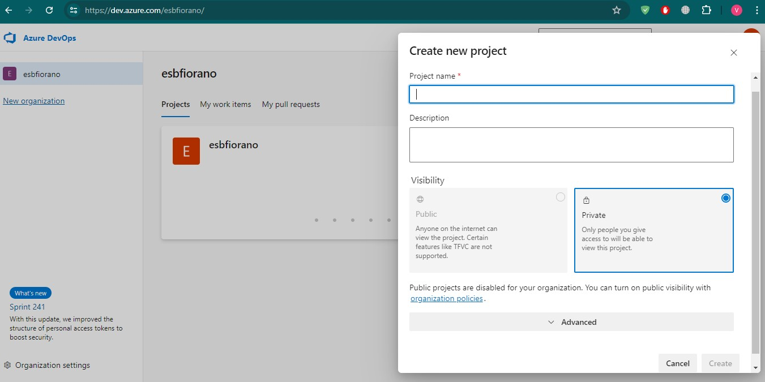The image size is (765, 382).
Task: Click the Azure DevOps header text
Action: point(49,38)
